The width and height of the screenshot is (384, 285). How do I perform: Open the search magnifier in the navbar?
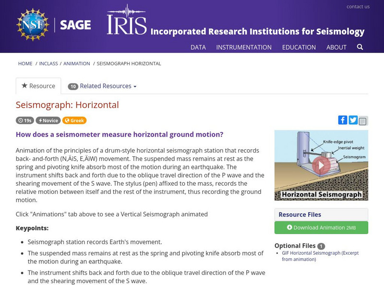[359, 47]
